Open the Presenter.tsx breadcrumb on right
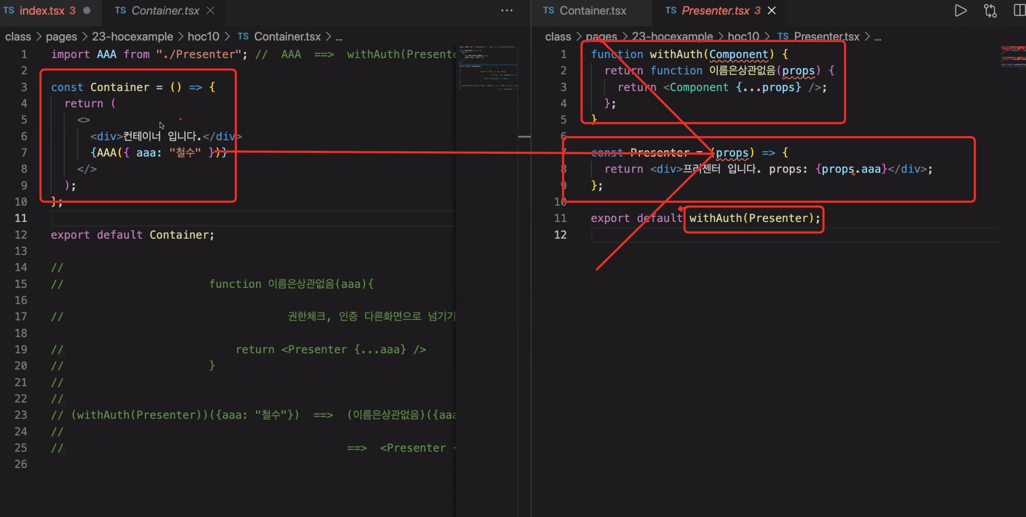Screen dimensions: 1026x517 826,37
